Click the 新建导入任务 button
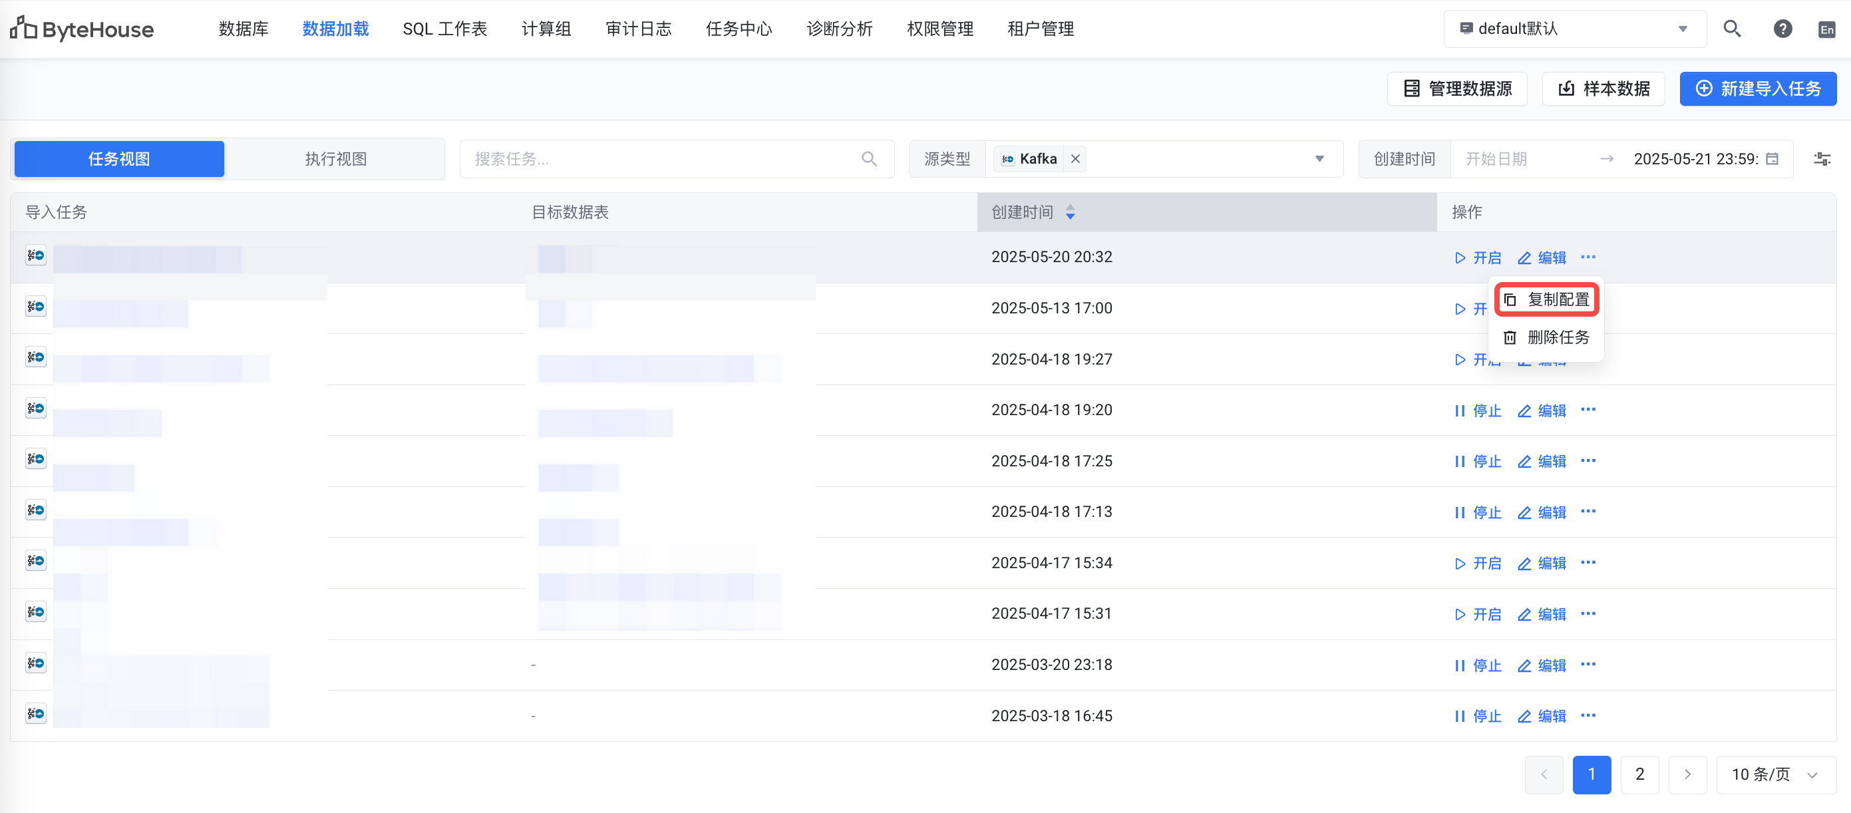The width and height of the screenshot is (1851, 813). point(1758,88)
